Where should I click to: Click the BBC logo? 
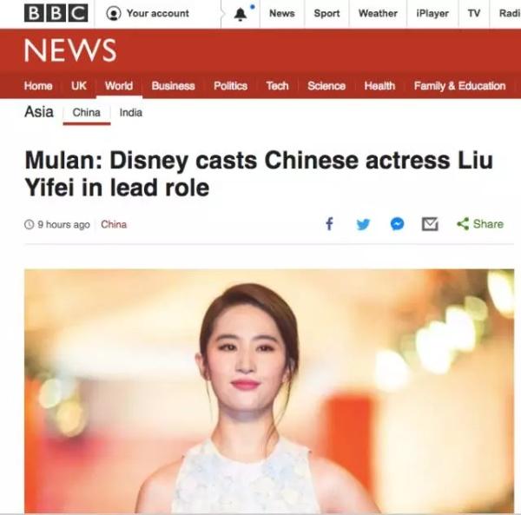click(x=56, y=13)
